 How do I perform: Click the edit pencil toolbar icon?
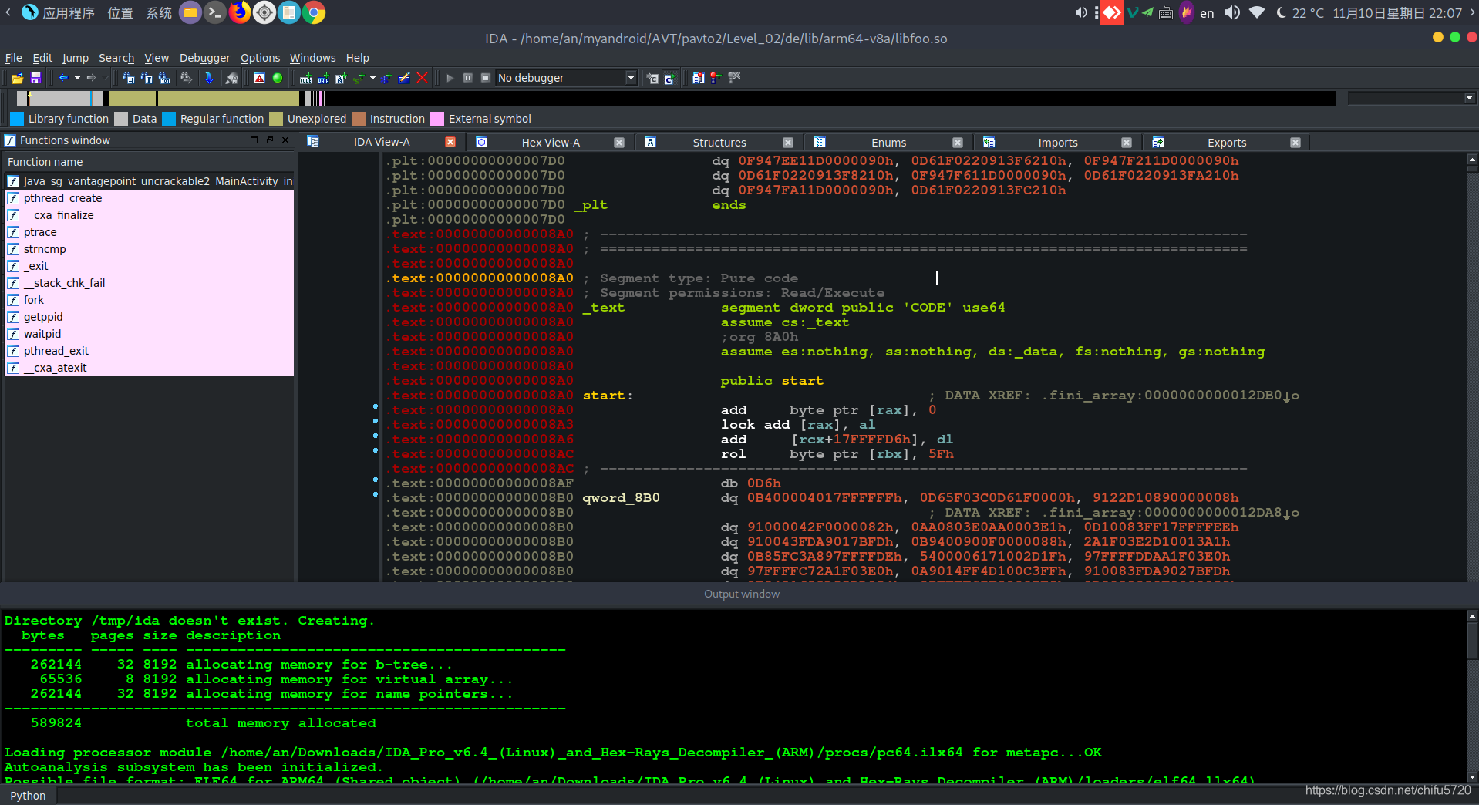point(404,78)
